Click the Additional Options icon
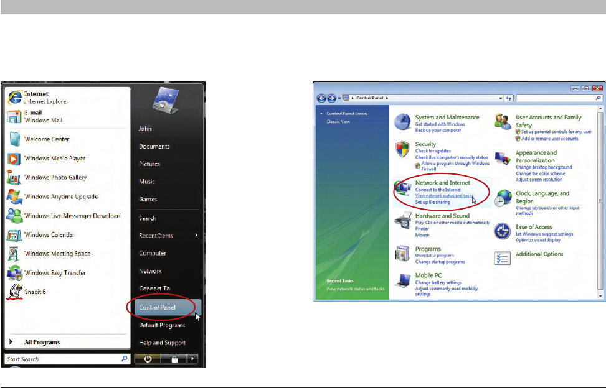 (503, 258)
